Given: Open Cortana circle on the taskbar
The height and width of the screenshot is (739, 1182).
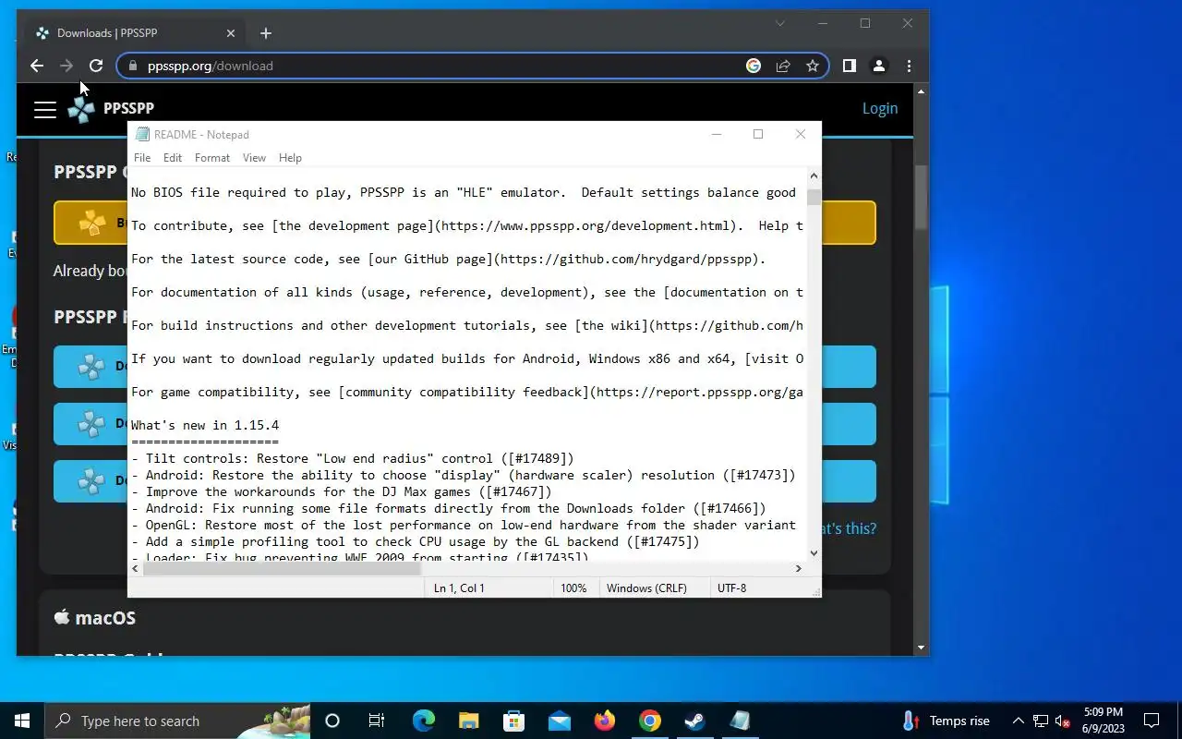Looking at the screenshot, I should (332, 721).
